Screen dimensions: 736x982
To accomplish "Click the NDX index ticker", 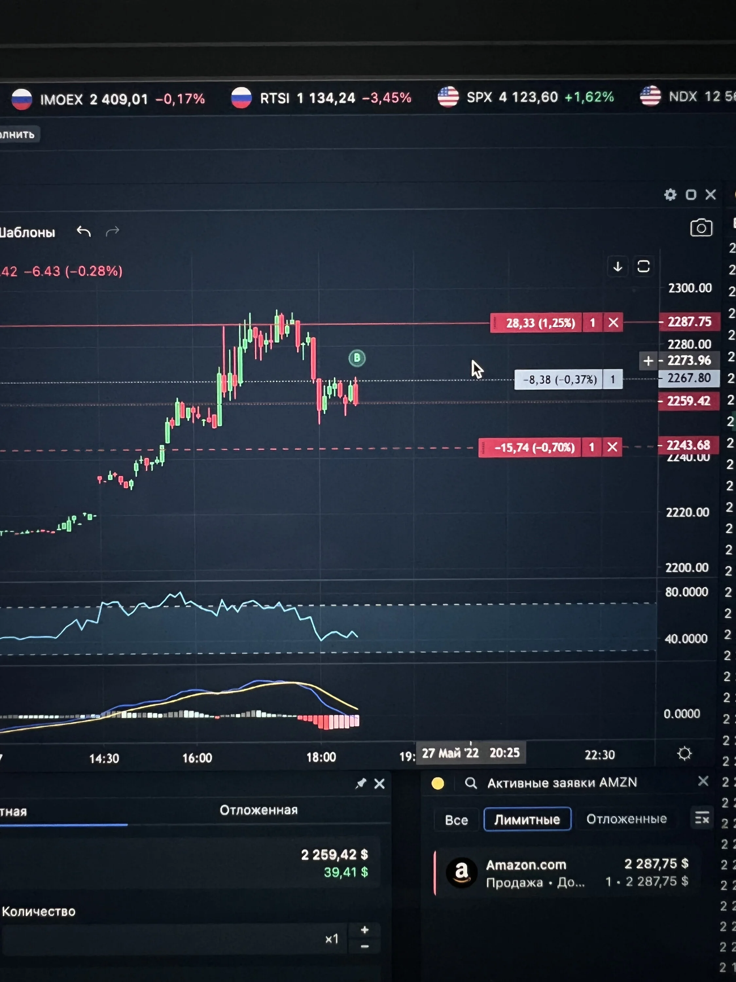I will click(x=688, y=96).
